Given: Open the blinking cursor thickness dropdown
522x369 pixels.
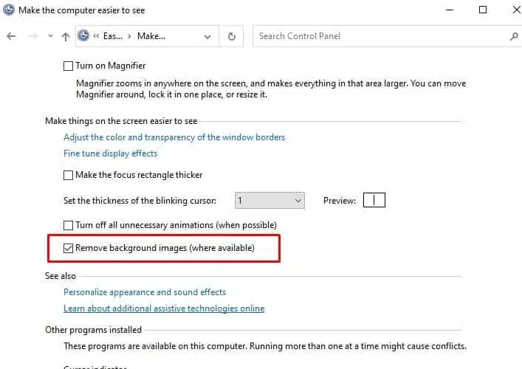Looking at the screenshot, I should click(x=269, y=200).
